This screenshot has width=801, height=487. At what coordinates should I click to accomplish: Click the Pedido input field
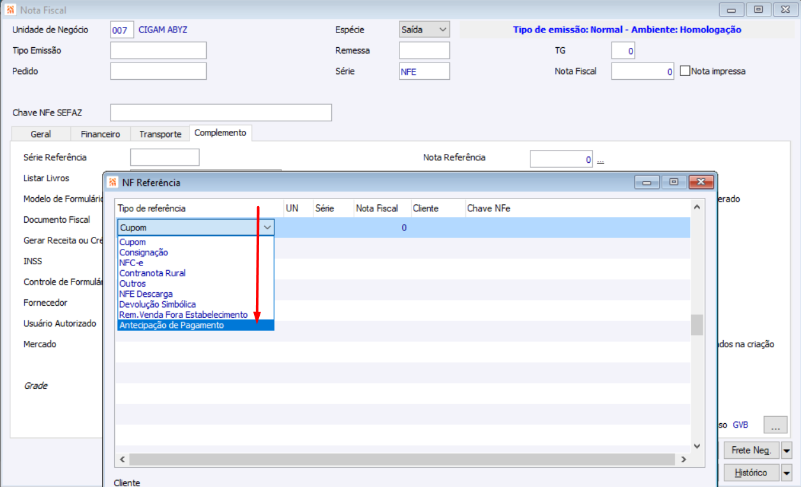click(158, 71)
